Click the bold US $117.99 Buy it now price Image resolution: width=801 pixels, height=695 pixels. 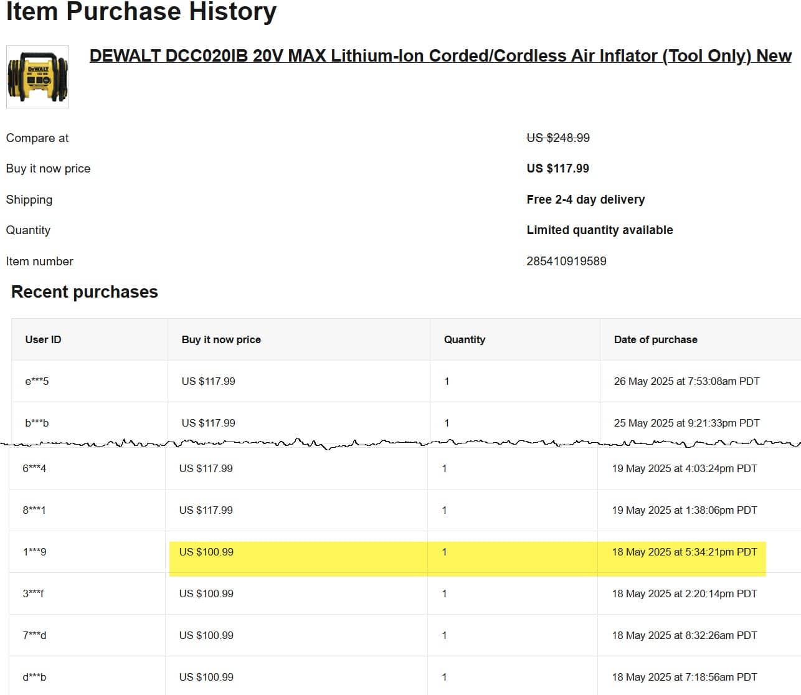557,168
